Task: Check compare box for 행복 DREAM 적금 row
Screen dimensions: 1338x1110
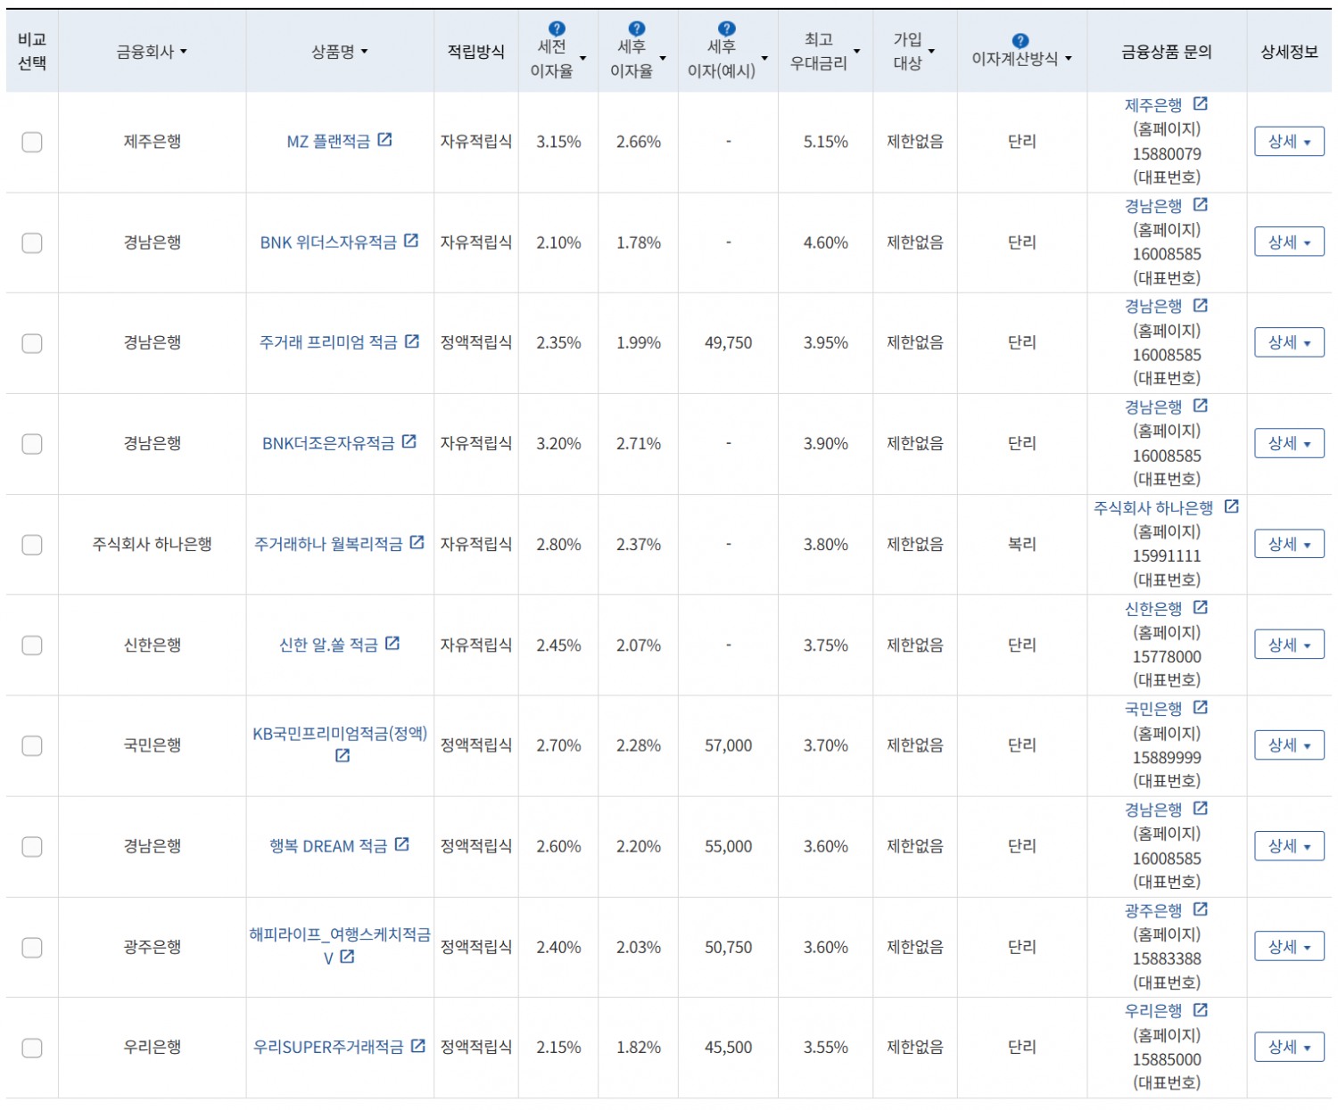Action: coord(32,846)
